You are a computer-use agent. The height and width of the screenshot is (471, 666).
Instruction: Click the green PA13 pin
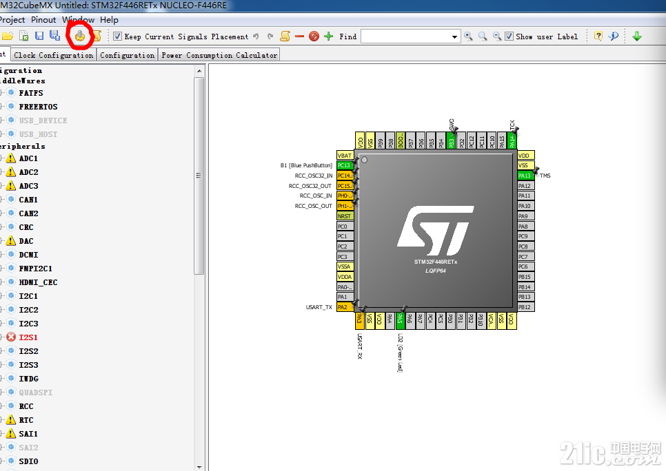(526, 176)
